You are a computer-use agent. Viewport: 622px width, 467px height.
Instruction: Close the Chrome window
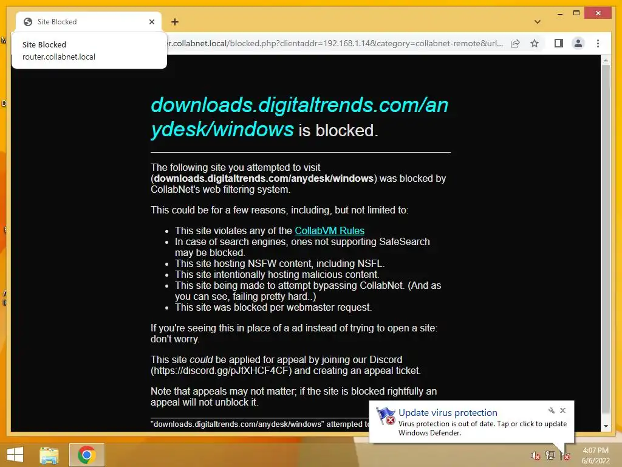coord(598,13)
